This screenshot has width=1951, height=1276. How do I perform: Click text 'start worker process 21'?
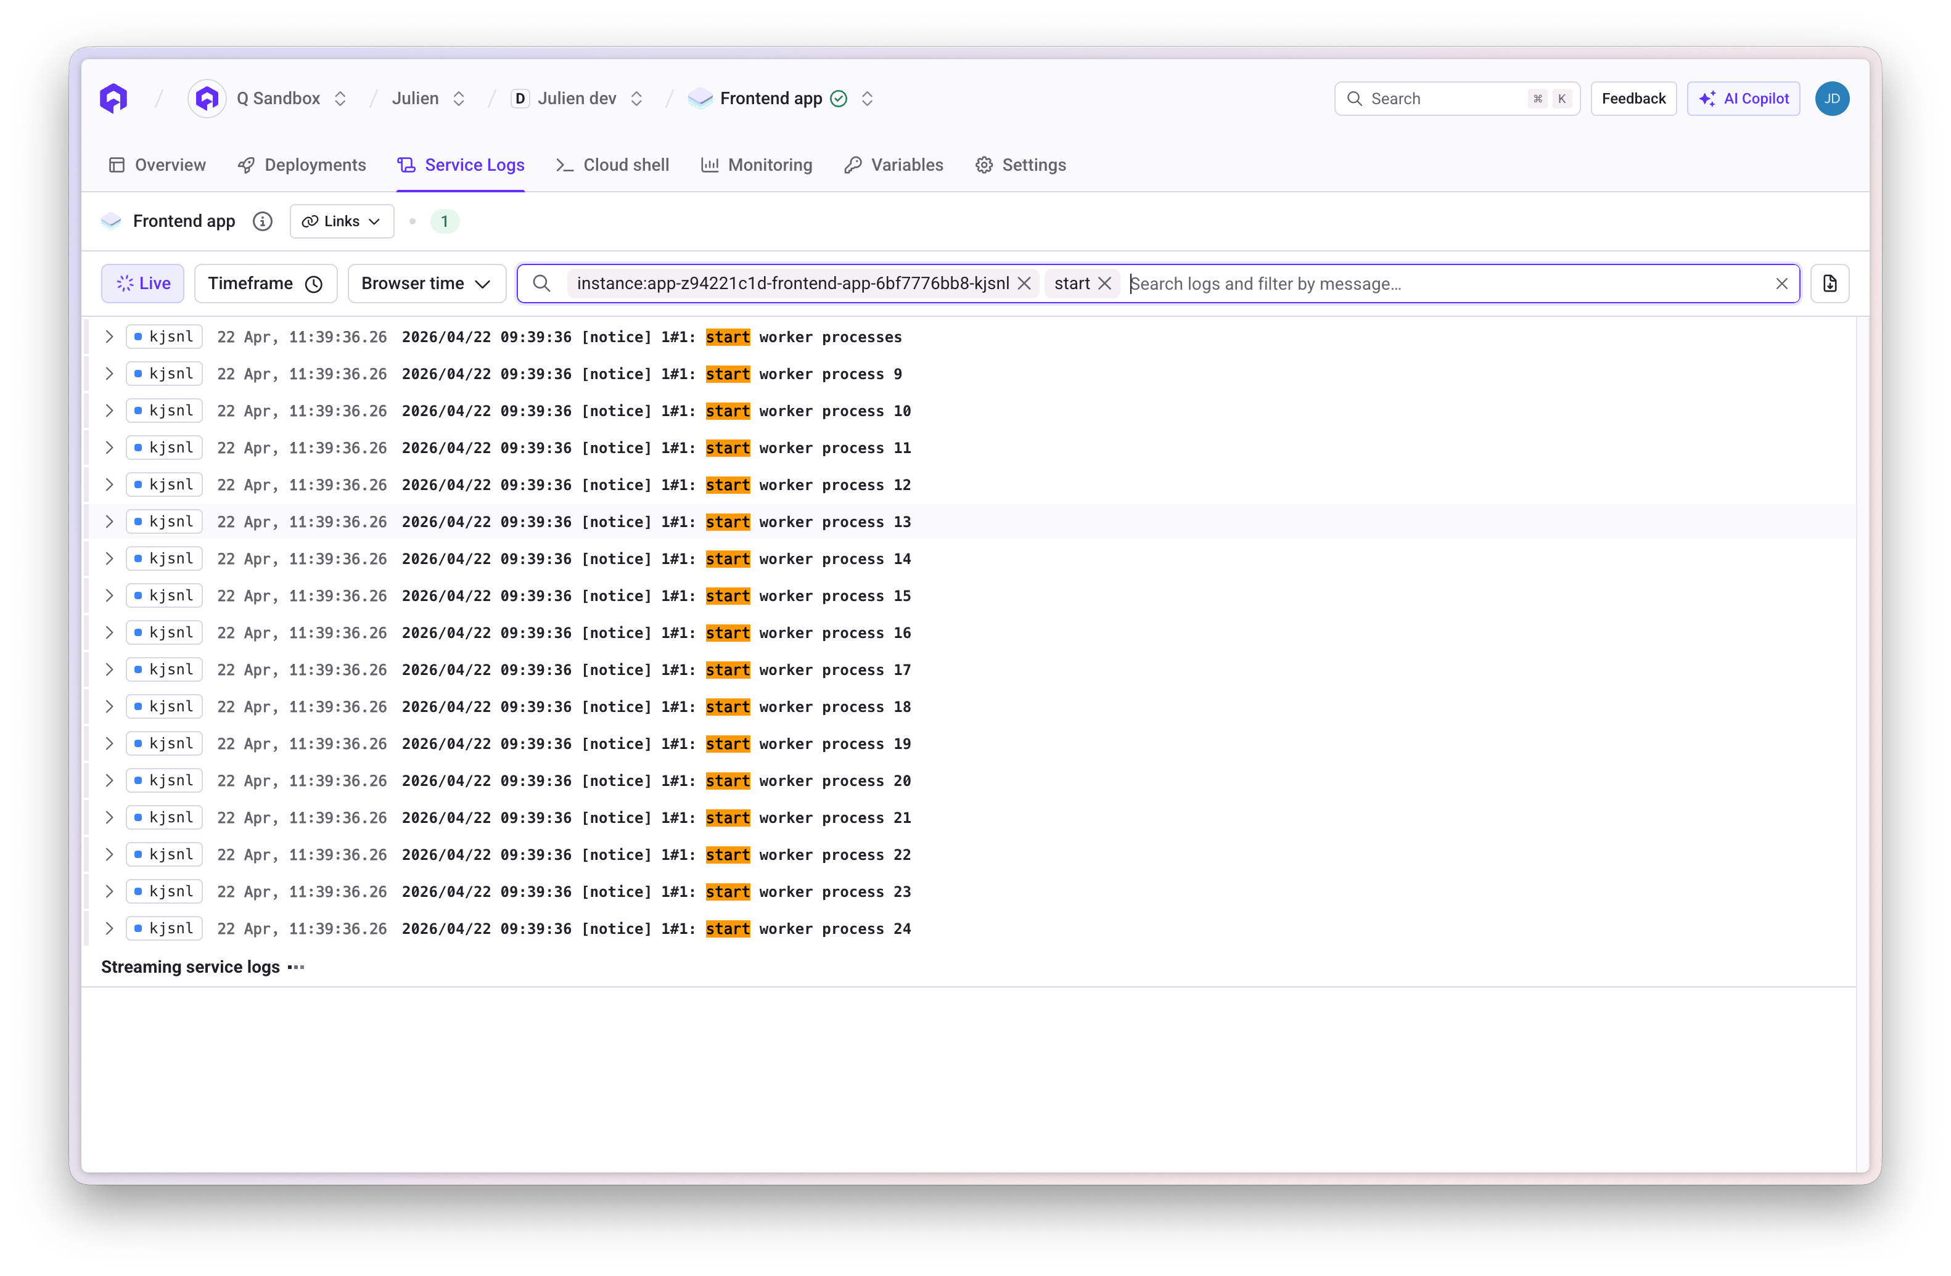808,818
